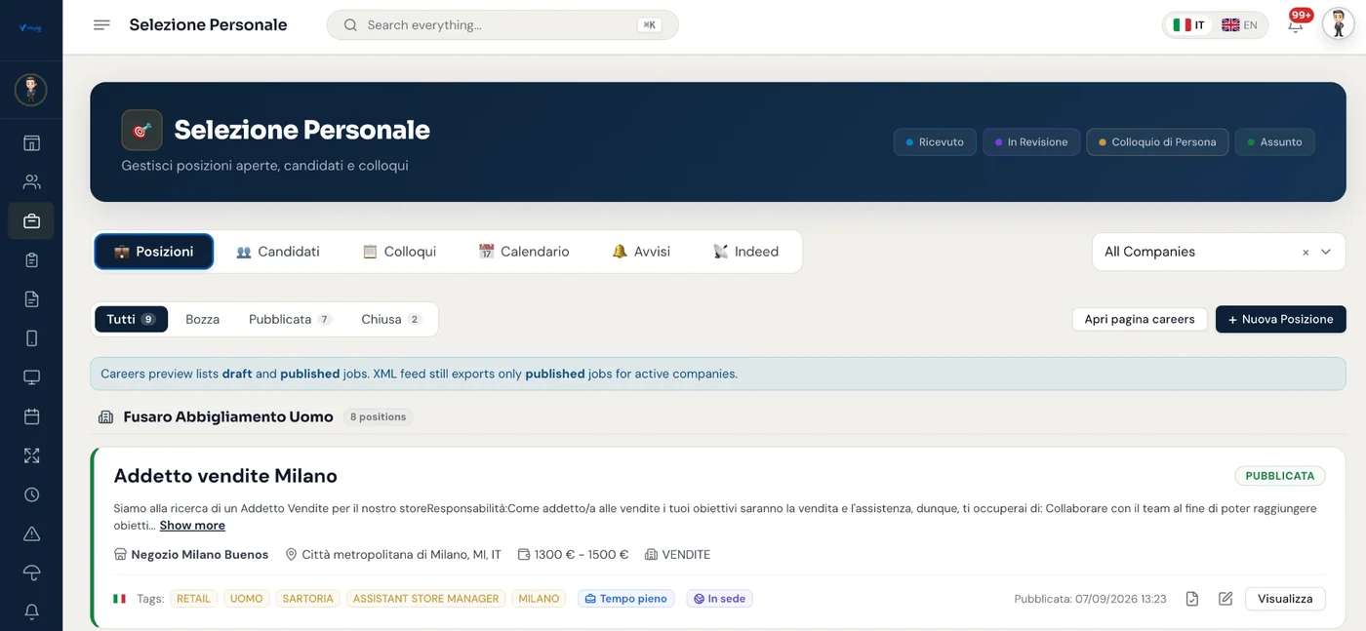Click the Addetto vendite Milano title

pos(225,476)
